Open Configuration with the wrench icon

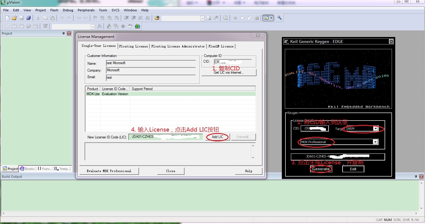click(279, 18)
